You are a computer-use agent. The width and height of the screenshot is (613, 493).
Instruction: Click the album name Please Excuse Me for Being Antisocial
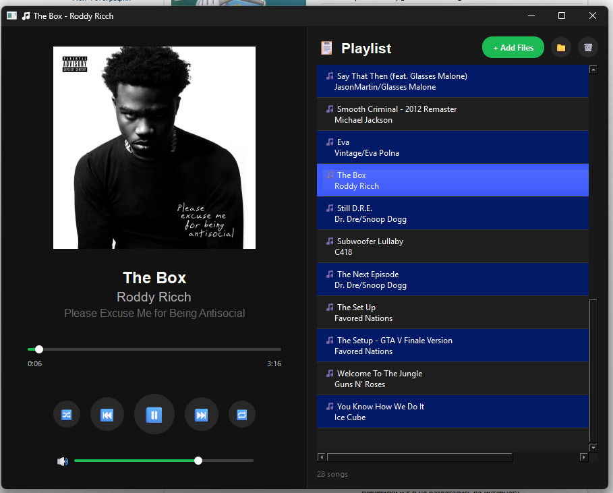[154, 313]
